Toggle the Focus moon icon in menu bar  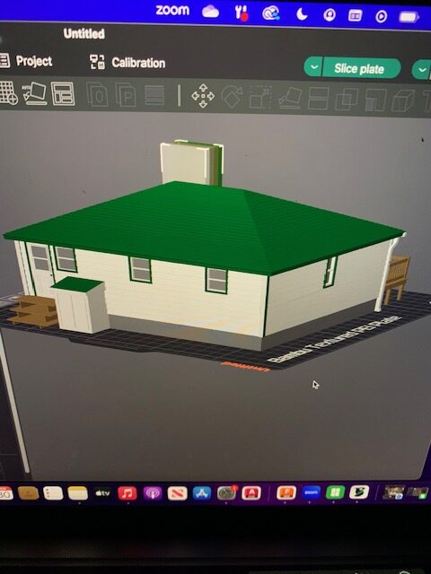coord(302,14)
